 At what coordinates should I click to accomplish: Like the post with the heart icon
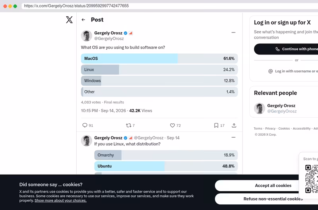coord(173,125)
